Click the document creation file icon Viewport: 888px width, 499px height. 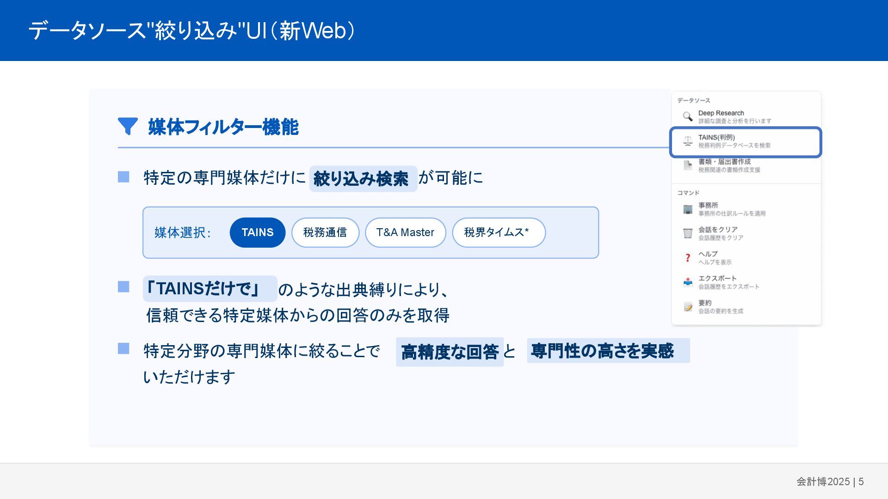click(688, 165)
